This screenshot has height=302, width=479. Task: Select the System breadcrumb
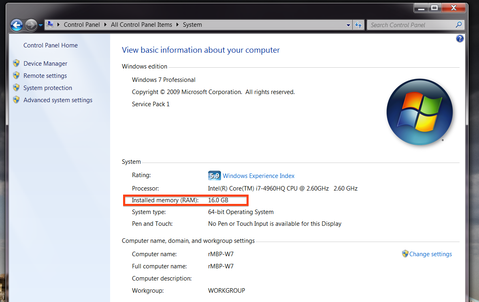point(192,24)
